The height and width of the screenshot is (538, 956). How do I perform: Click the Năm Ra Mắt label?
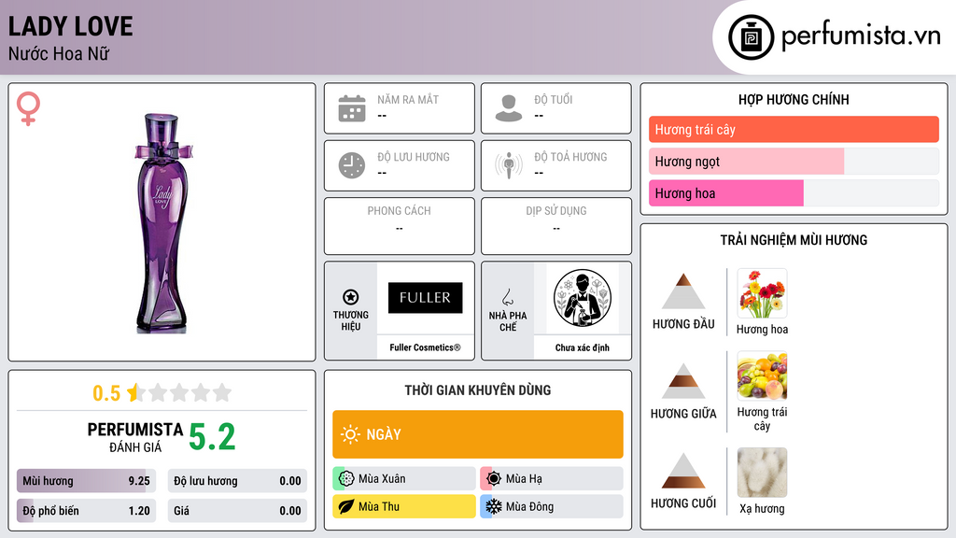point(408,99)
